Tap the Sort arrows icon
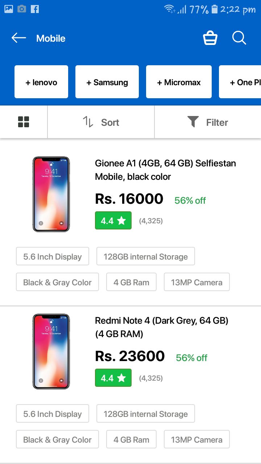Screen dimensions: 261x464 click(x=88, y=122)
